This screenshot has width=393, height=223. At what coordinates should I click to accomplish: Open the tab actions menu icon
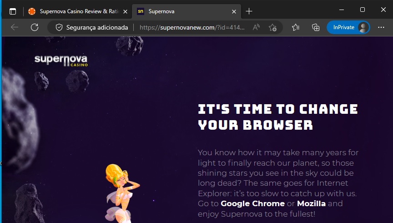pos(12,11)
